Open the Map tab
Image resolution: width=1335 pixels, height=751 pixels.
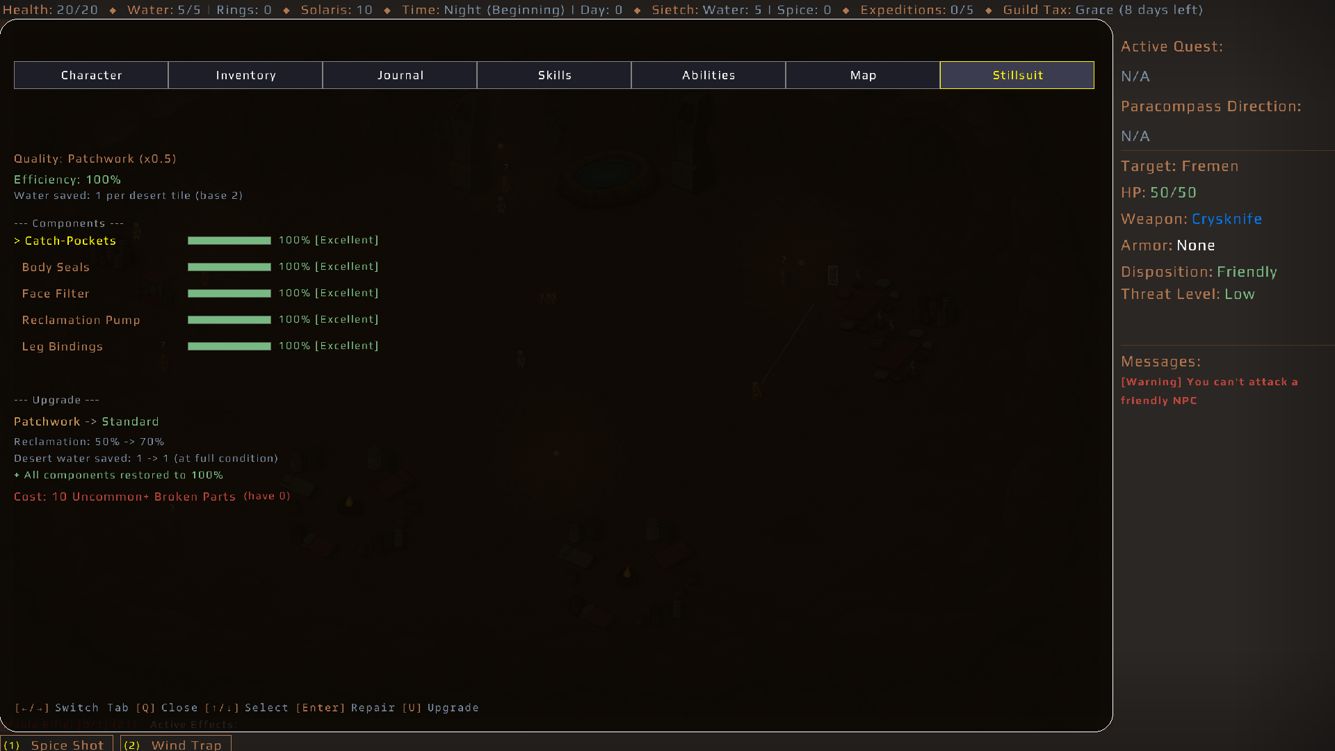863,75
